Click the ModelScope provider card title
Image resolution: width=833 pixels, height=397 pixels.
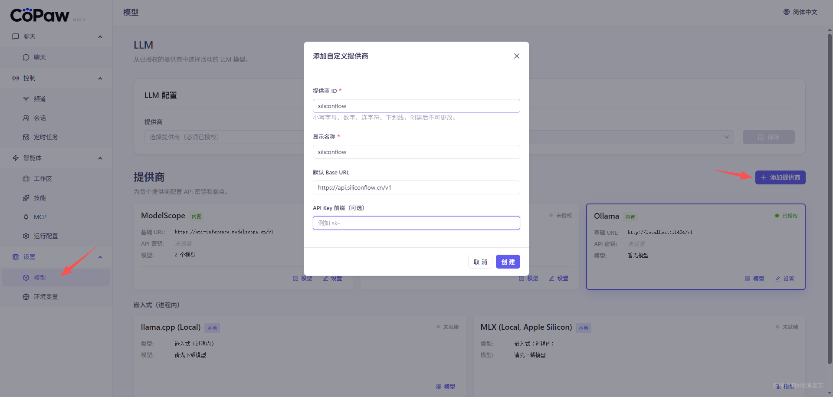pos(163,216)
